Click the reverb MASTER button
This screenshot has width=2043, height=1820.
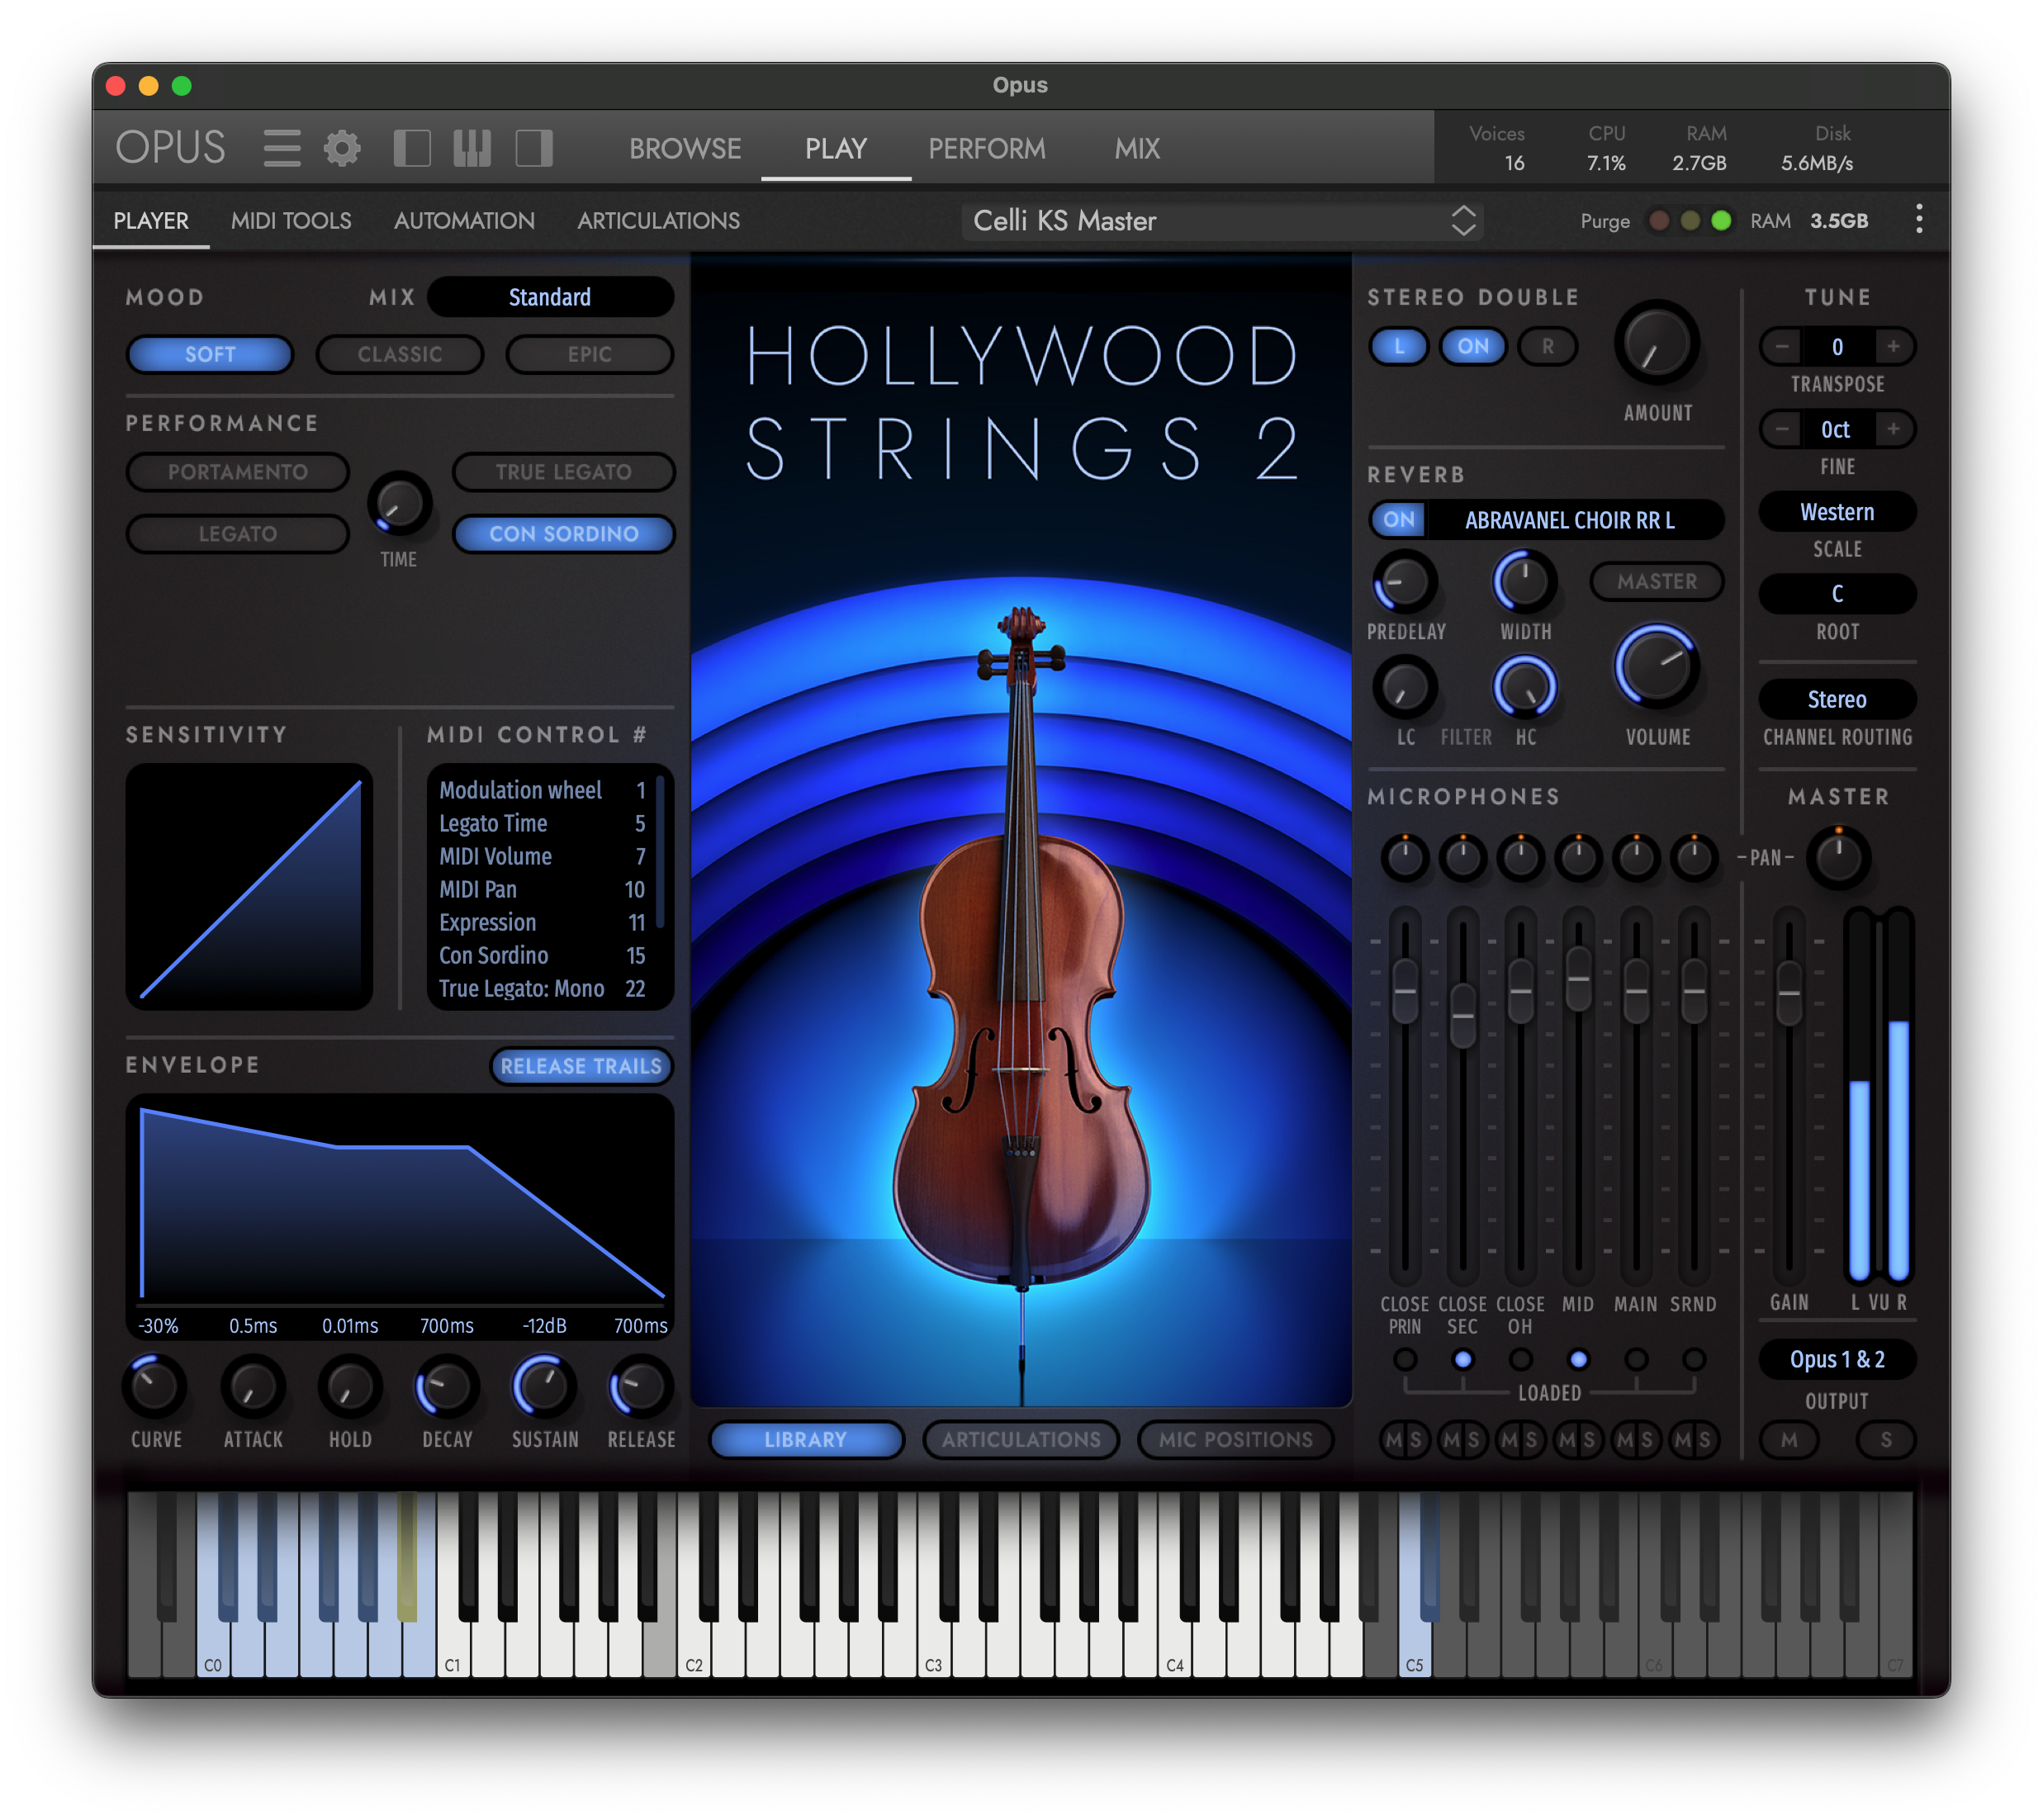click(x=1656, y=581)
